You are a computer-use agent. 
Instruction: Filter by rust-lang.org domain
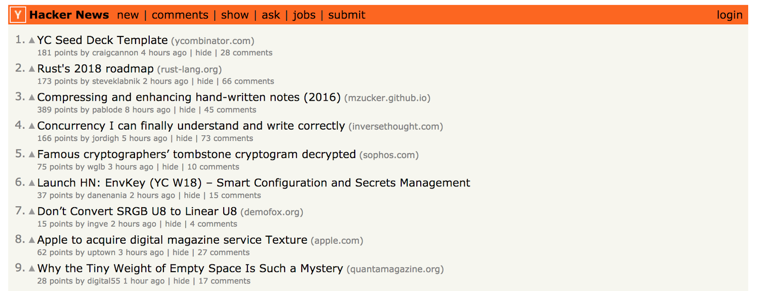click(189, 70)
